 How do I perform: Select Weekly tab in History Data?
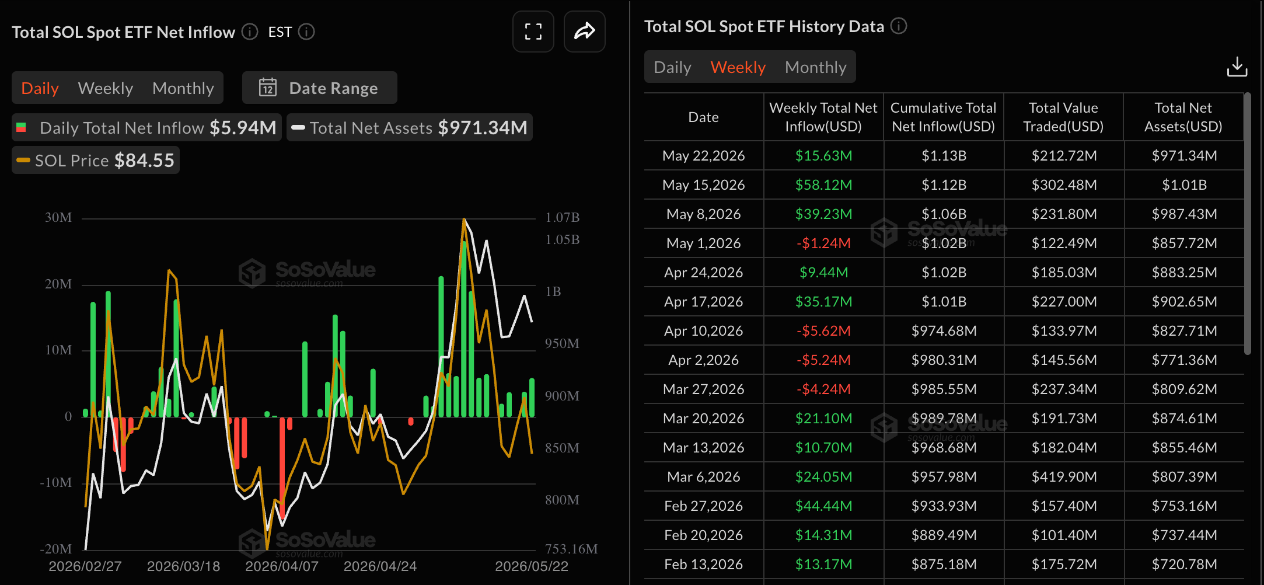[x=738, y=67]
